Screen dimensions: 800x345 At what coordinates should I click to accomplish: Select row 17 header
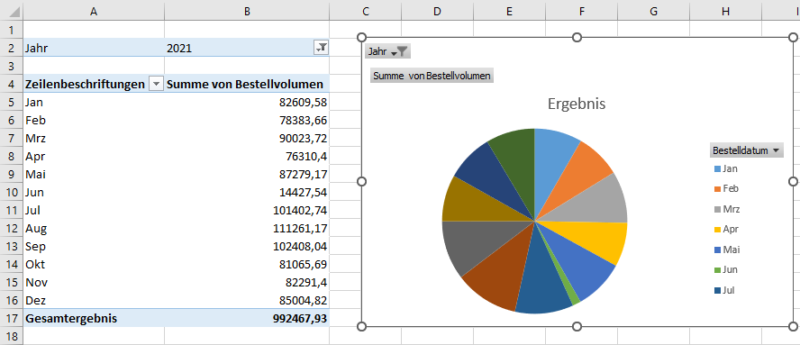(11, 319)
